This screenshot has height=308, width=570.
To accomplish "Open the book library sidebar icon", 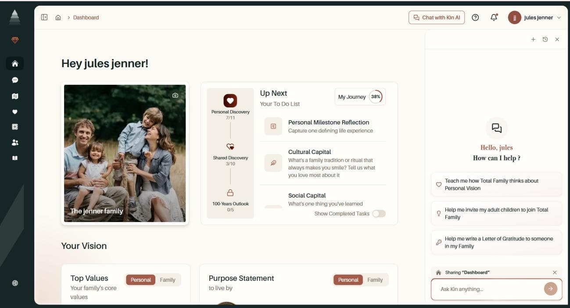I will [x=15, y=158].
